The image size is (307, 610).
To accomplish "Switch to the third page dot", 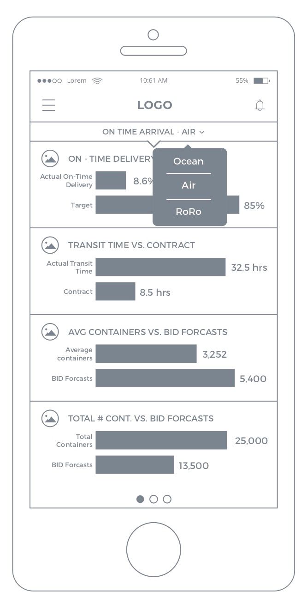I will pyautogui.click(x=167, y=499).
